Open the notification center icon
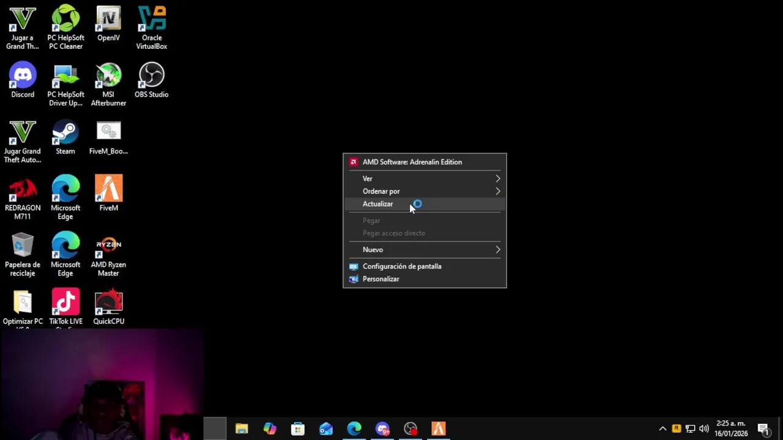 click(763, 428)
